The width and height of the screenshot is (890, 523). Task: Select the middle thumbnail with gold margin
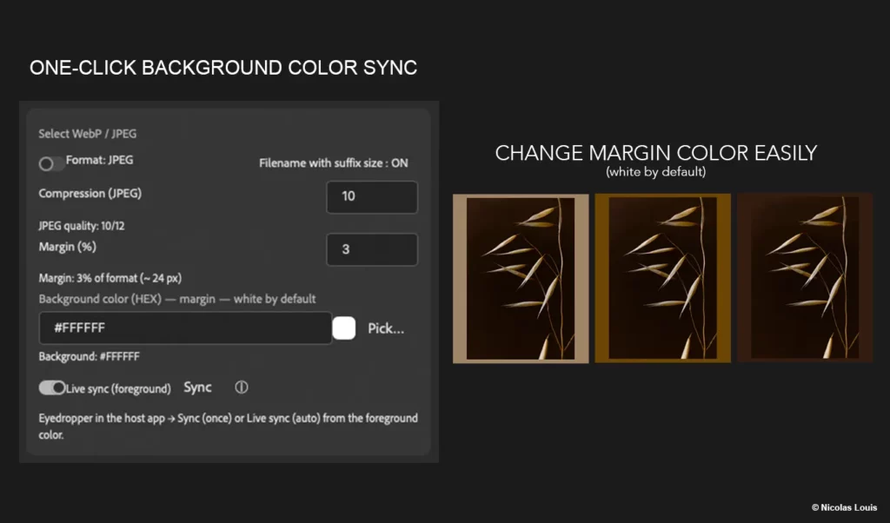662,278
